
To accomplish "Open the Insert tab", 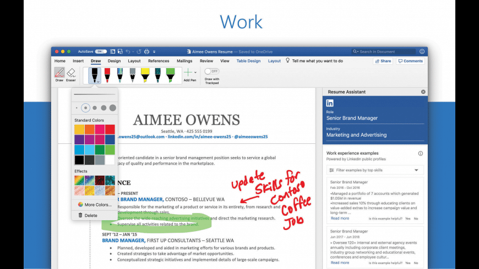I will point(78,61).
